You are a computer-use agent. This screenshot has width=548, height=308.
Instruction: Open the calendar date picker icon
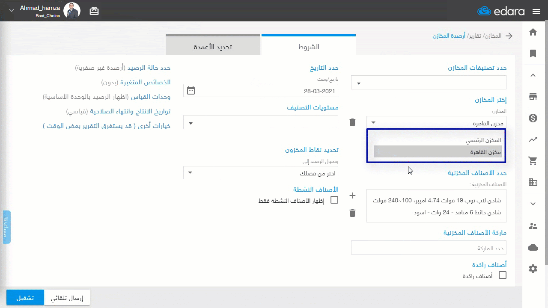pyautogui.click(x=191, y=90)
